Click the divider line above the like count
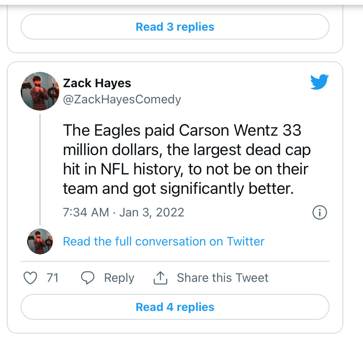The image size is (363, 340). click(175, 261)
